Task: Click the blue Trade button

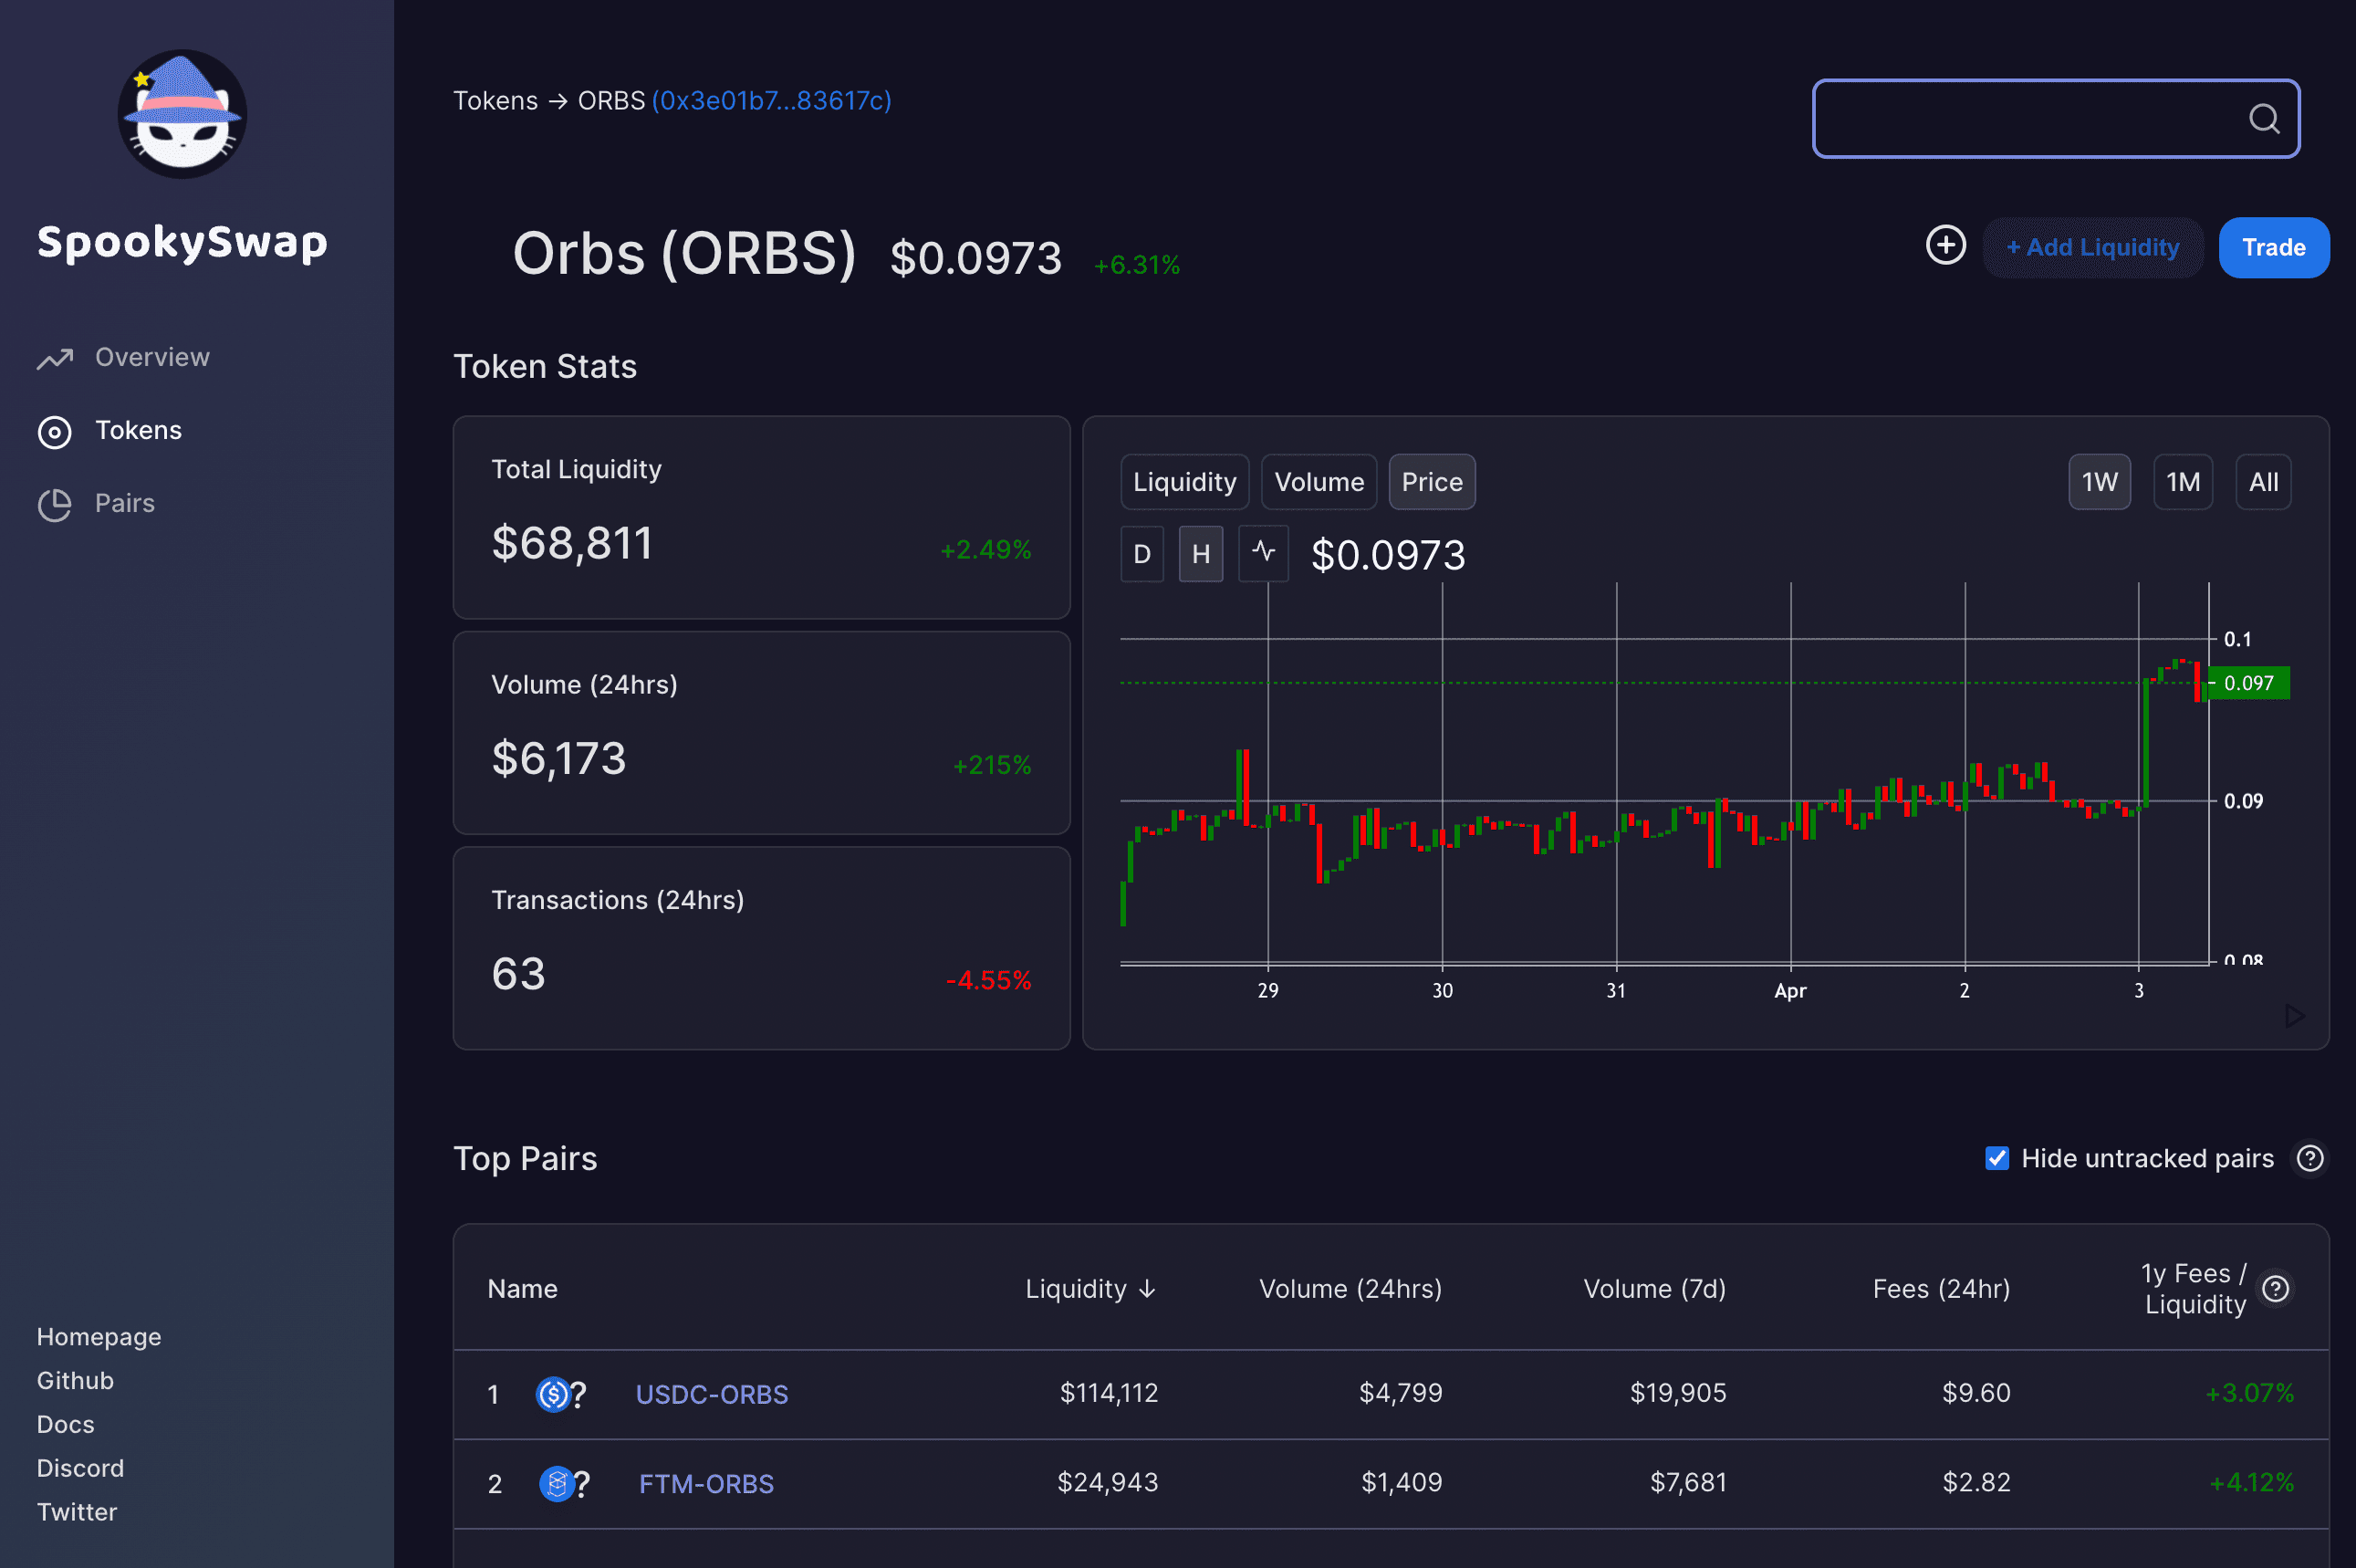Action: coord(2274,247)
